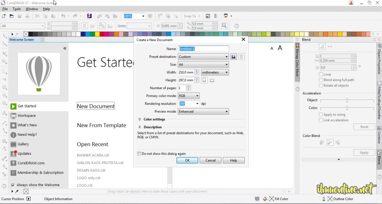Click the Fill Color bucket icon
382x204 pixels.
265,199
